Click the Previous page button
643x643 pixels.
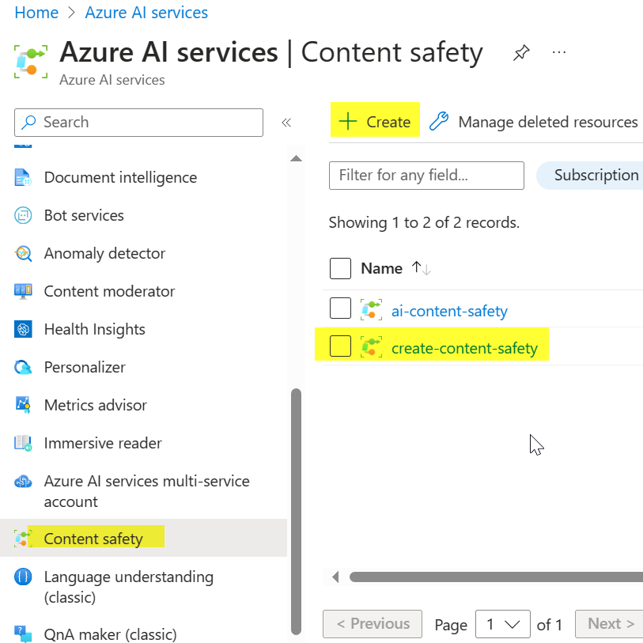pyautogui.click(x=373, y=624)
